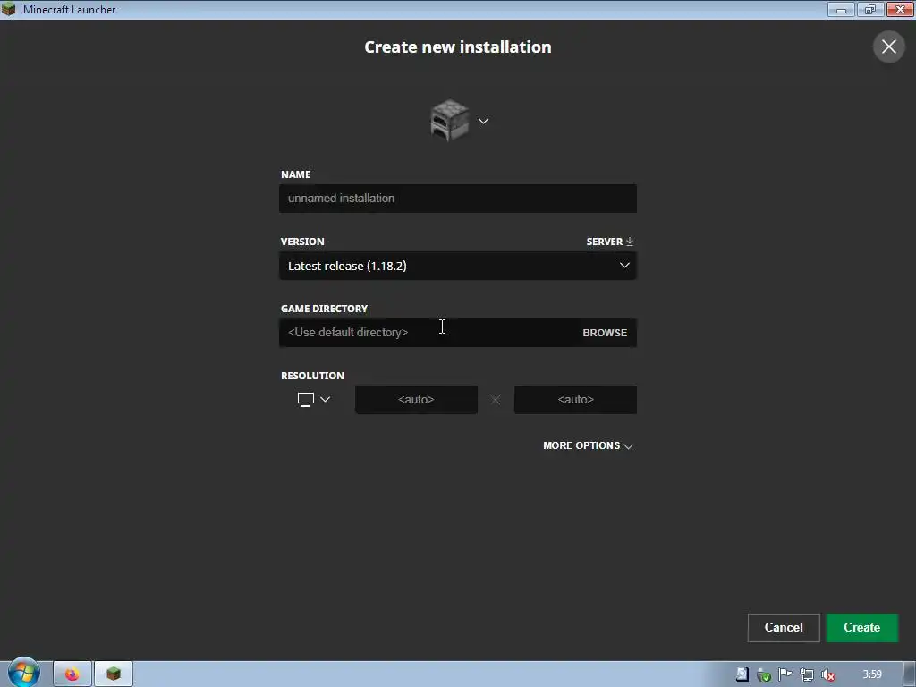Viewport: 916px width, 687px height.
Task: Close the Create new installation dialog
Action: pyautogui.click(x=888, y=47)
